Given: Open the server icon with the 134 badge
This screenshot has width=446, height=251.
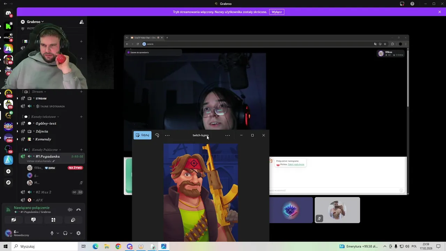Looking at the screenshot, I should [8, 138].
